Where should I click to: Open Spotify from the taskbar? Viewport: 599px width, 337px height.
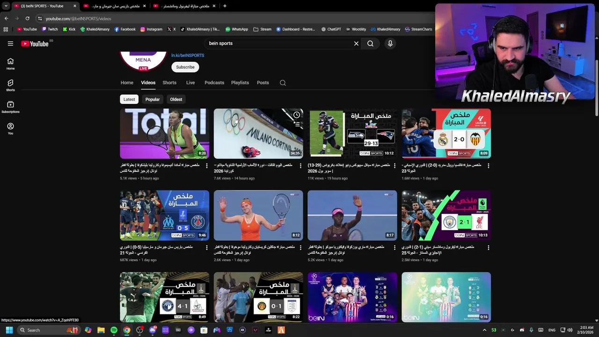coord(114,330)
